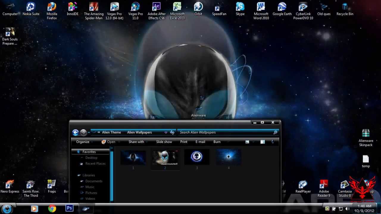Expand Libraries in navigation pane
Viewport: 381px width, 214px height.
click(88, 175)
